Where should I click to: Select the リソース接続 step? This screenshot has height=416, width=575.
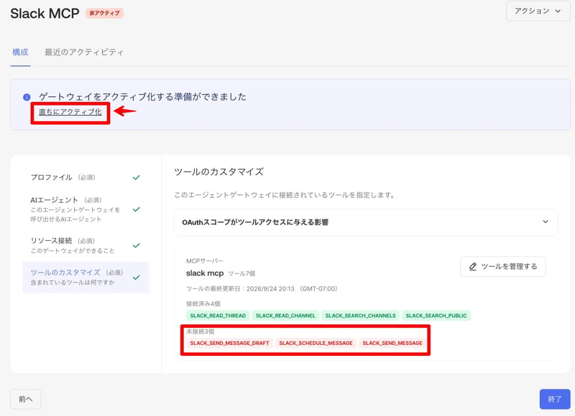click(86, 245)
